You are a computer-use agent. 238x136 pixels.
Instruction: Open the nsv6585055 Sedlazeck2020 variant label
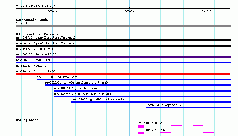point(37,54)
